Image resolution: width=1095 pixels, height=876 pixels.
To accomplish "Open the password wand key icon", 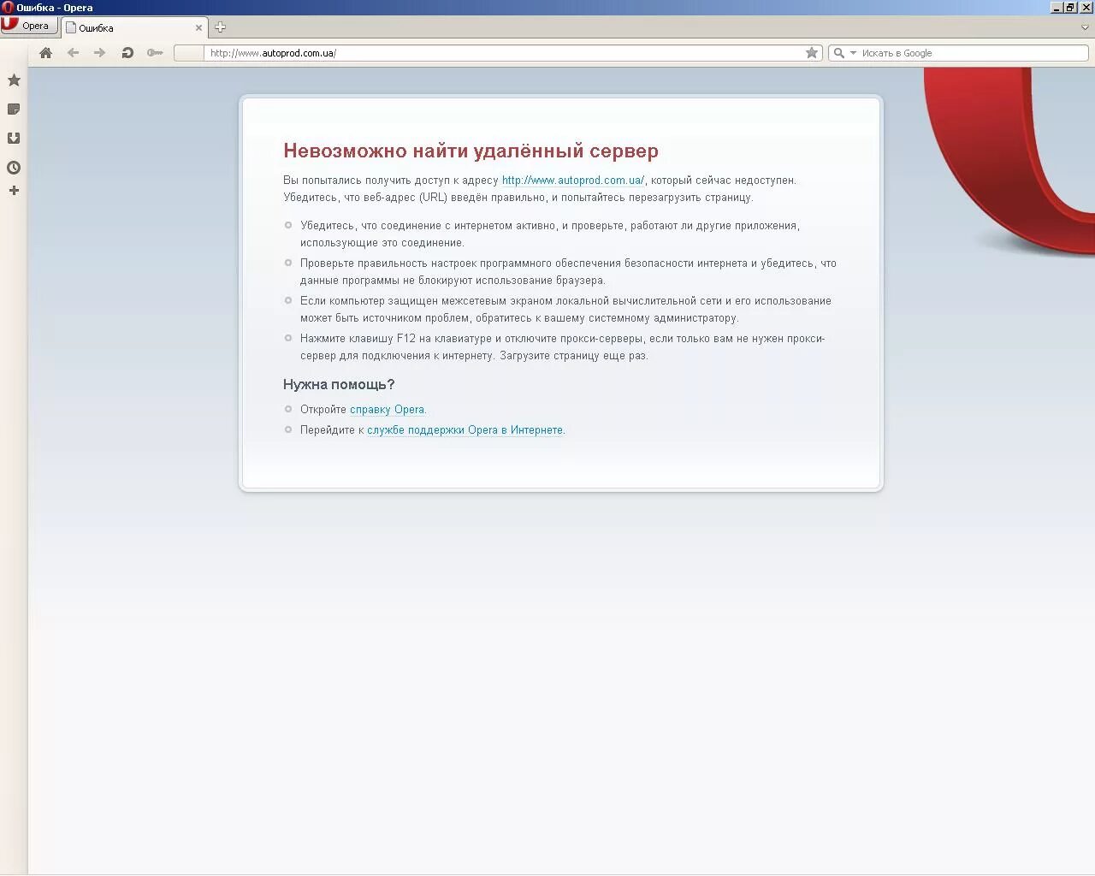I will 155,53.
